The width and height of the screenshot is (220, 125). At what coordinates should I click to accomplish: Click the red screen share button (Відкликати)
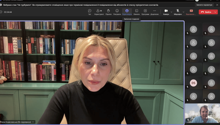tap(191, 12)
